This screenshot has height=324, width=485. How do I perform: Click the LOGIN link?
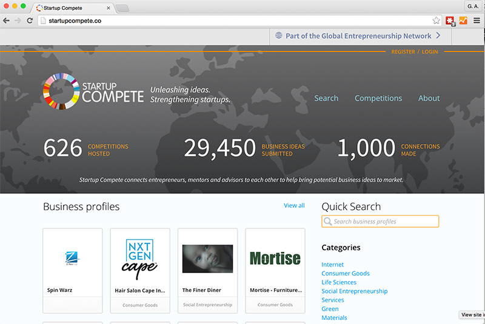(x=430, y=52)
